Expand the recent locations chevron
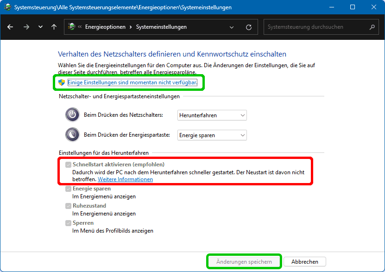 pos(40,27)
